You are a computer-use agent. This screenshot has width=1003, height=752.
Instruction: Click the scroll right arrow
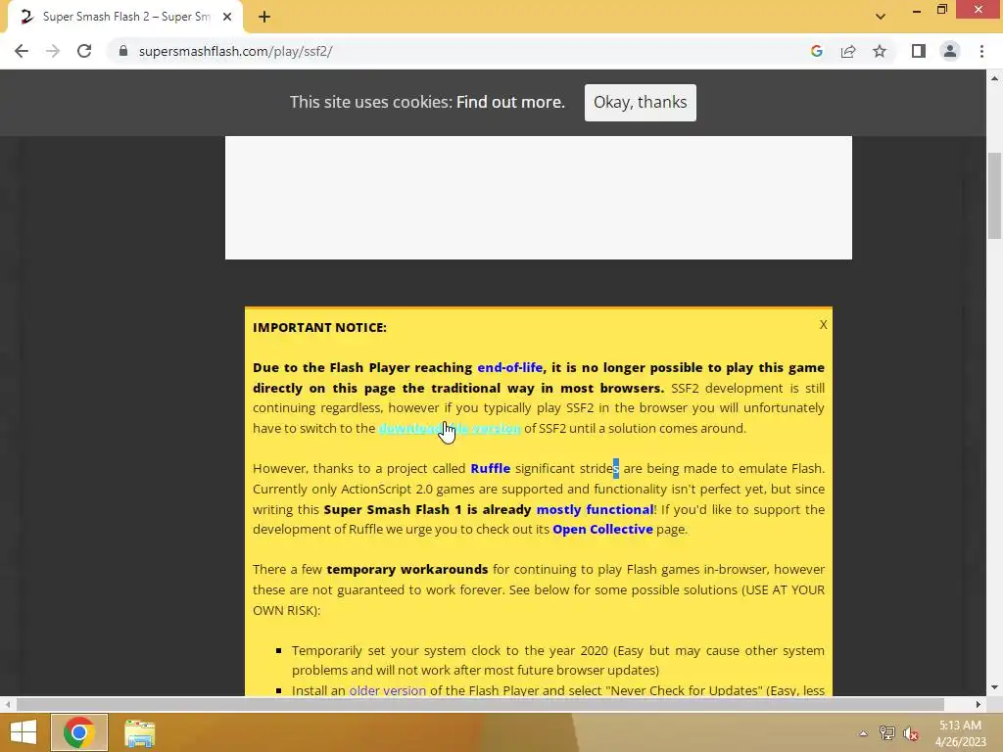tap(979, 705)
